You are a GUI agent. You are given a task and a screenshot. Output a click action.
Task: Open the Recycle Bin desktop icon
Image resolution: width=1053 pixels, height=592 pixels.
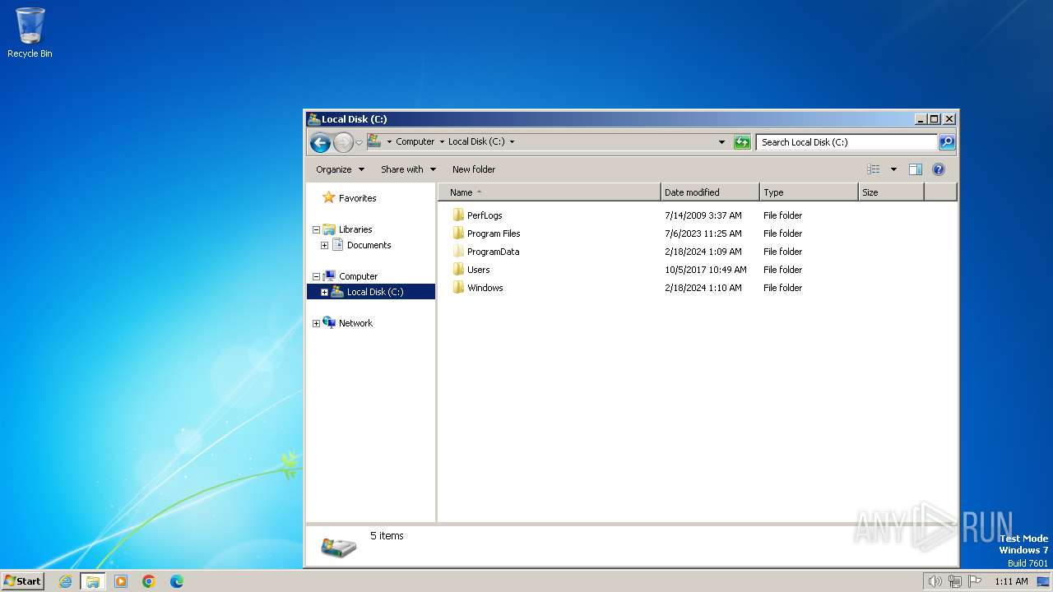[x=30, y=33]
